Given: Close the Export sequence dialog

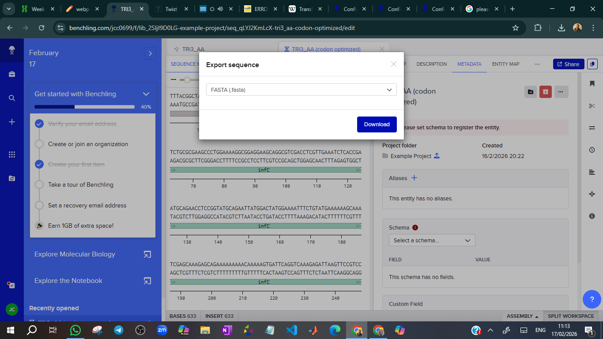Looking at the screenshot, I should coord(394,64).
